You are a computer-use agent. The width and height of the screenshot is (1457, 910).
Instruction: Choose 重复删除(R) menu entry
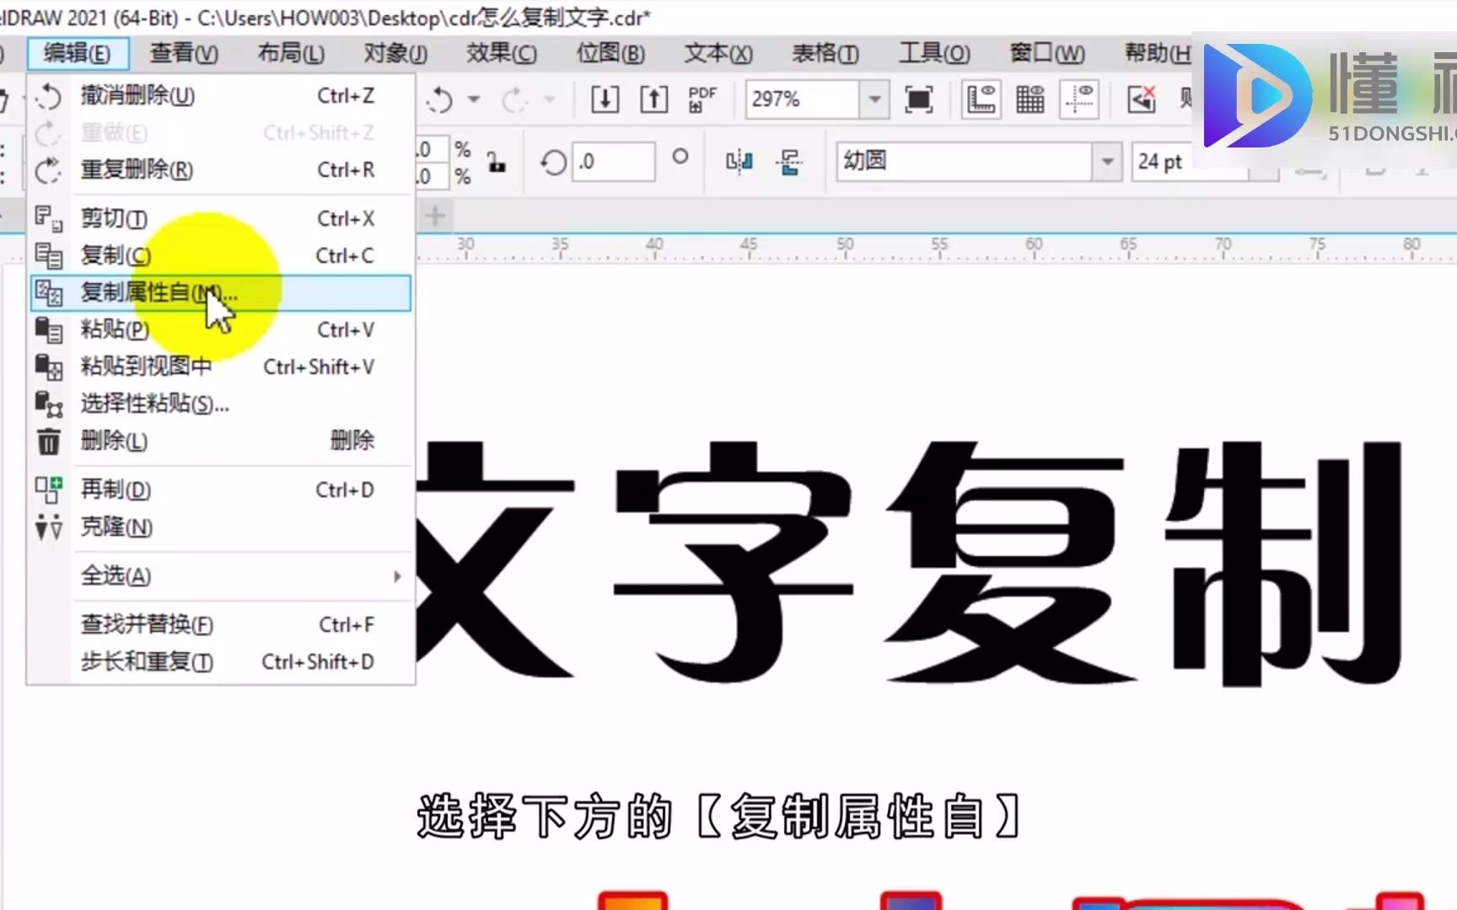221,170
